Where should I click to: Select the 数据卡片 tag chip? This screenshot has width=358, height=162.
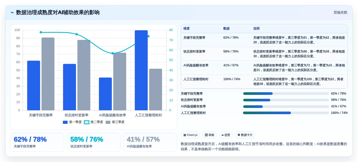[245, 135]
